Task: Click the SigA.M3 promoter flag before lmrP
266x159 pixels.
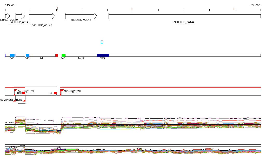Action: point(62,91)
